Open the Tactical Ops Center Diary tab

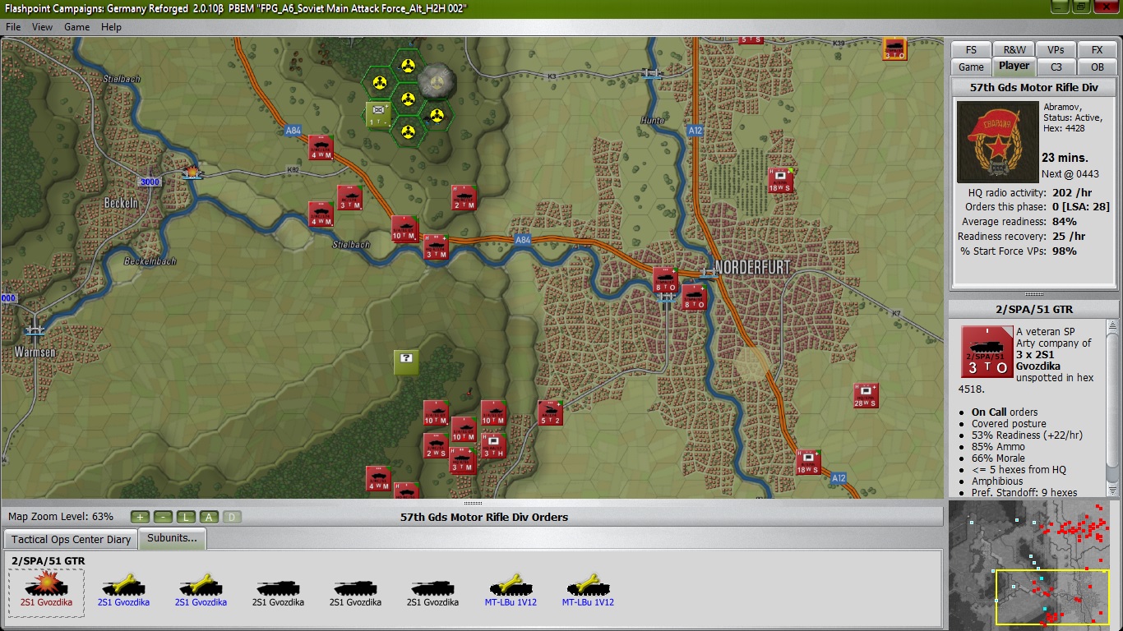pyautogui.click(x=71, y=540)
